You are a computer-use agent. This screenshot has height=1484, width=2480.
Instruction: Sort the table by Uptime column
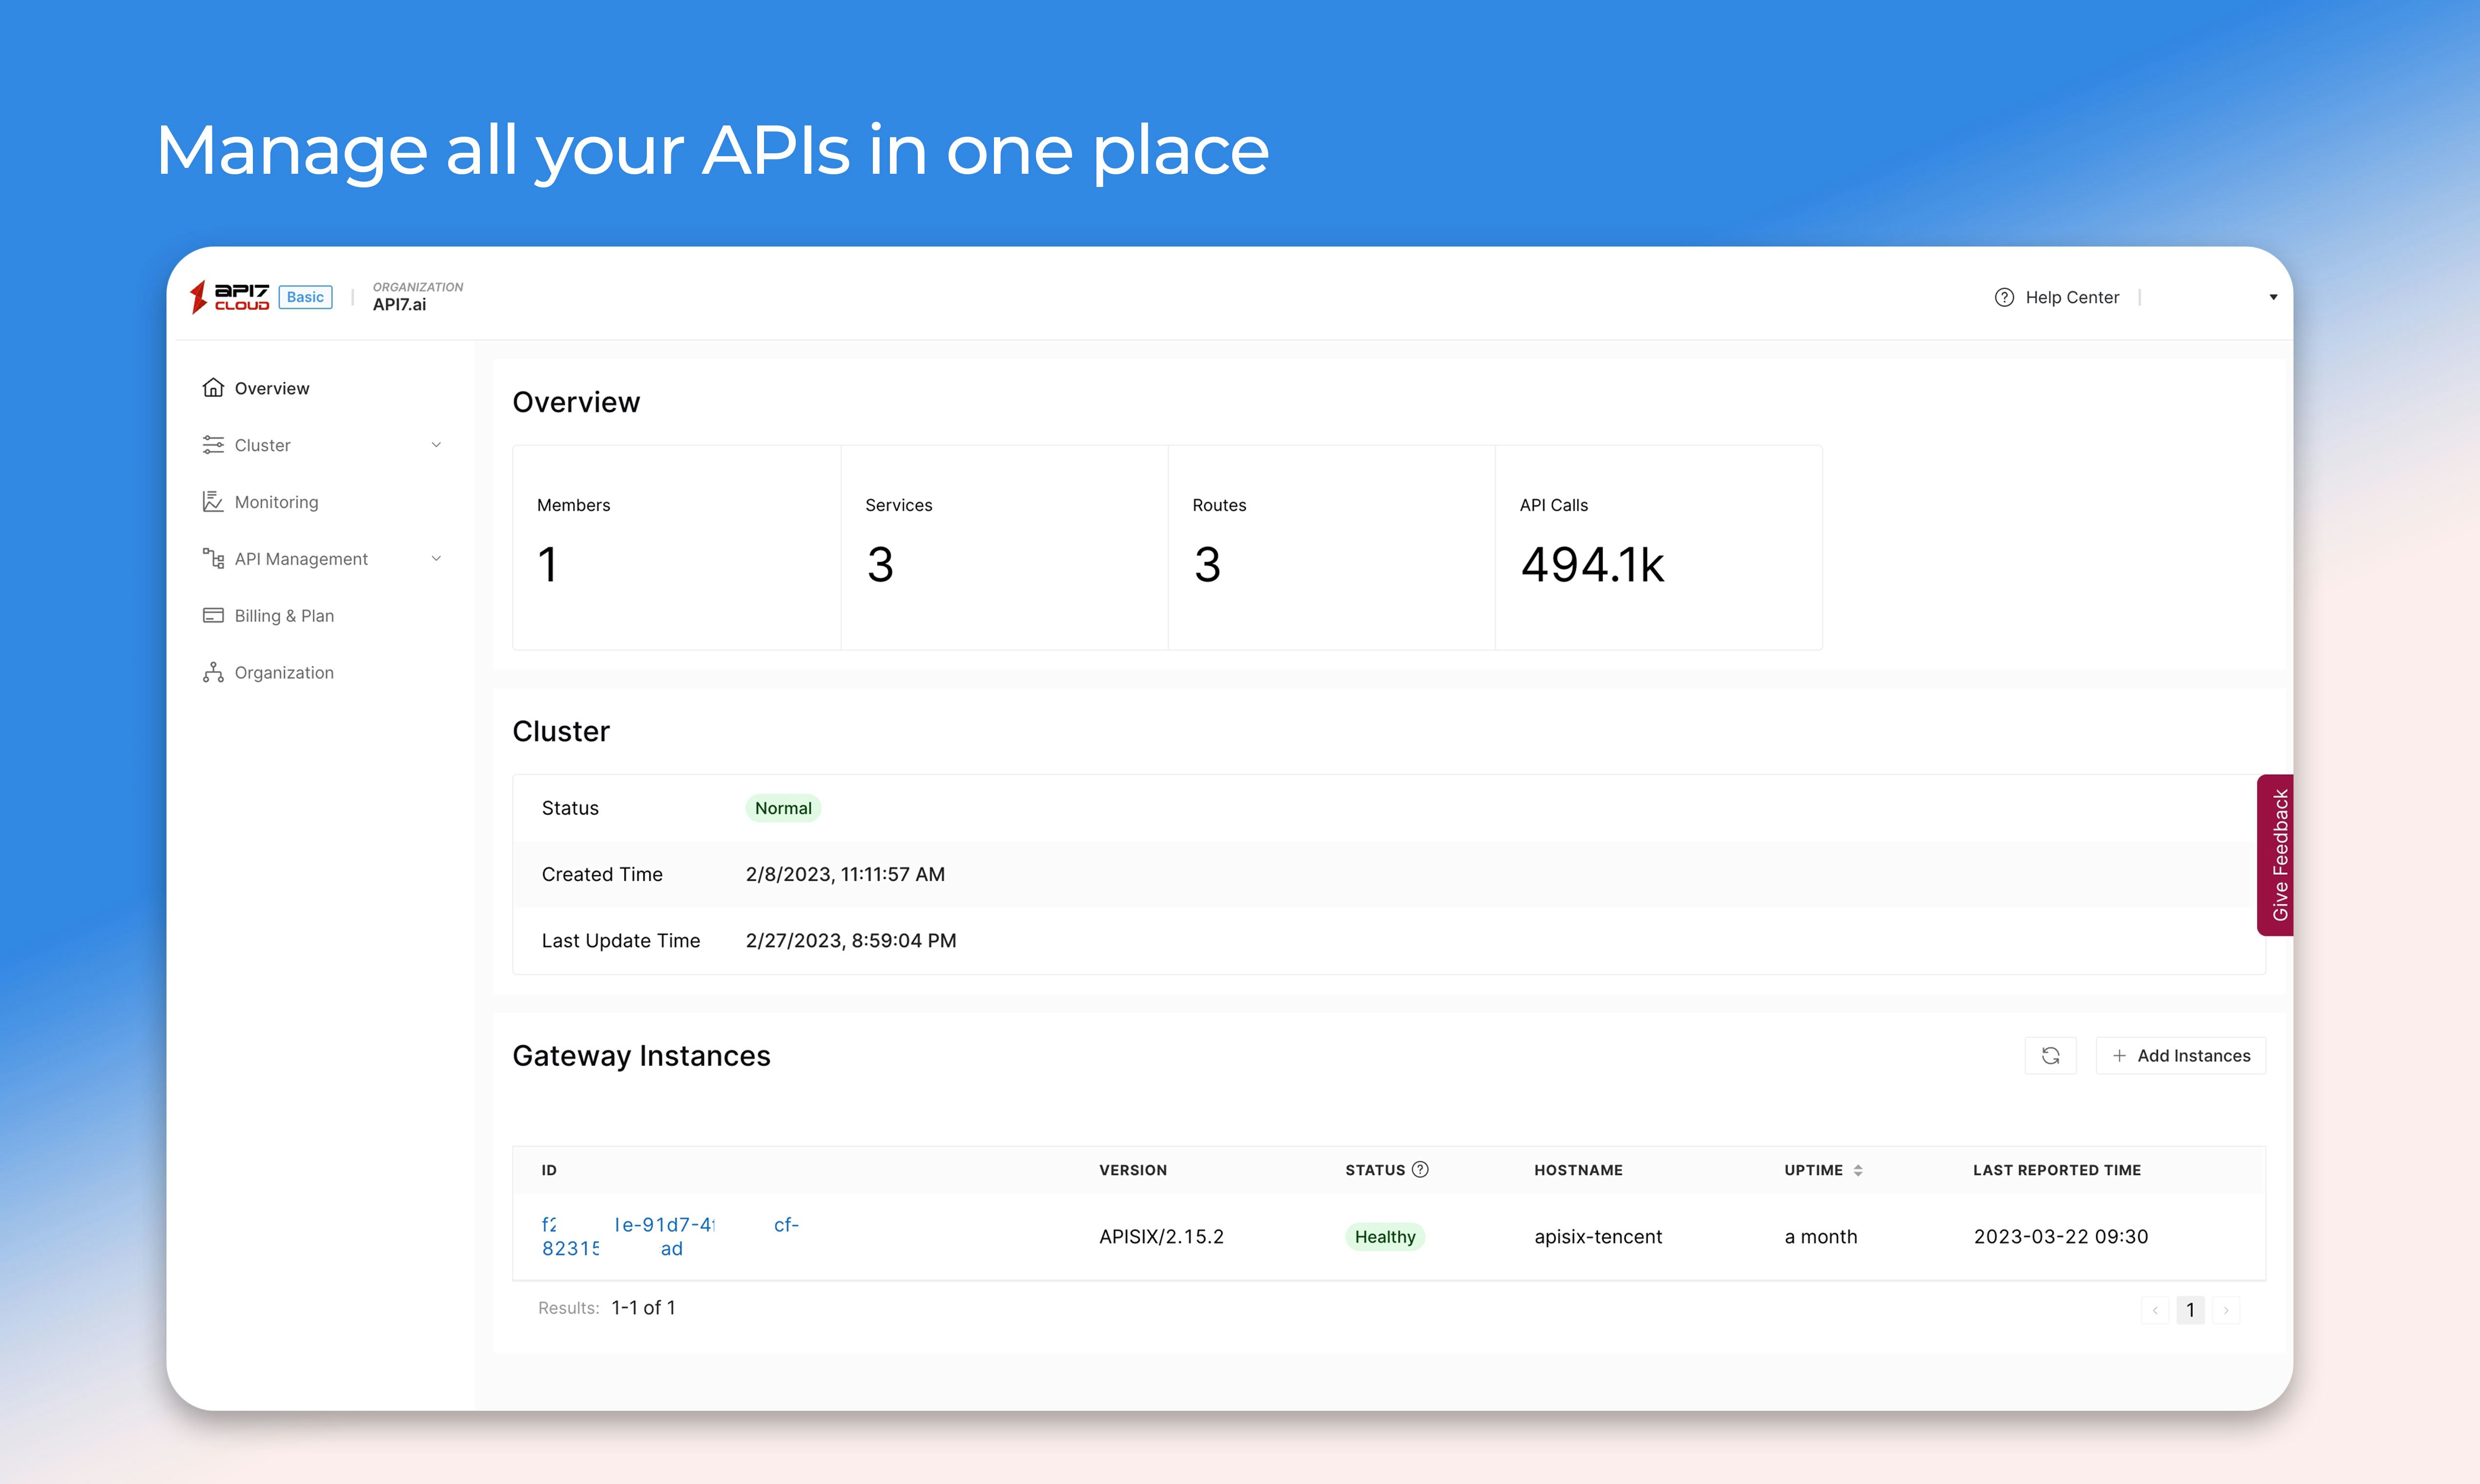pos(1857,1170)
